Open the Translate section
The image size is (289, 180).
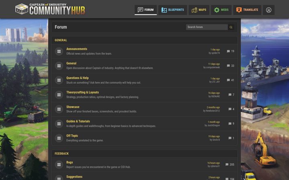[x=247, y=10]
